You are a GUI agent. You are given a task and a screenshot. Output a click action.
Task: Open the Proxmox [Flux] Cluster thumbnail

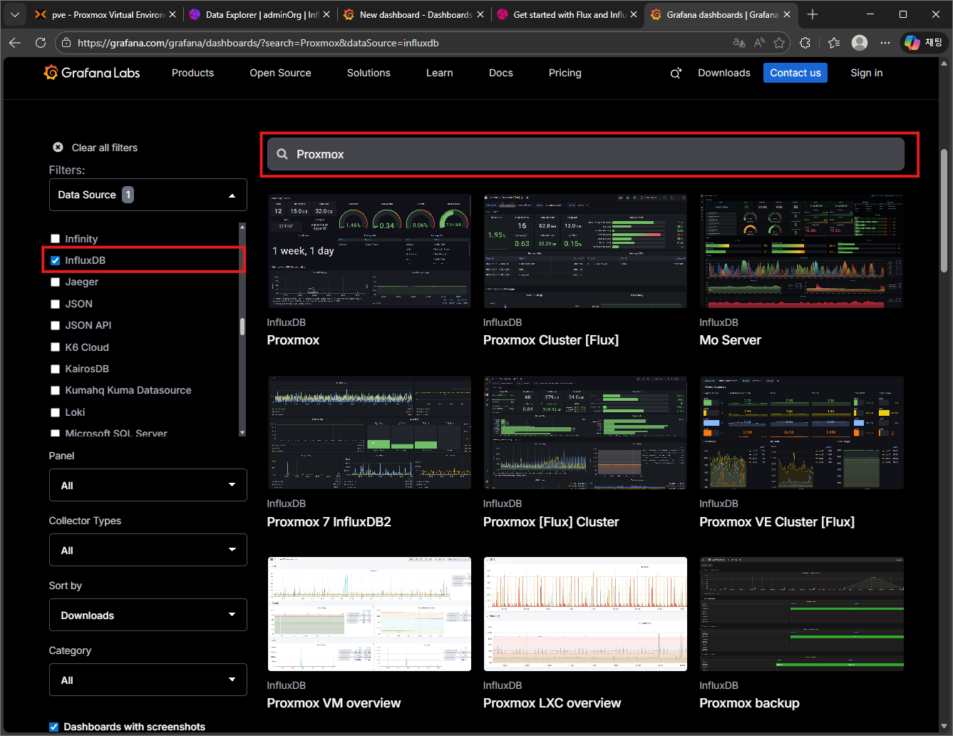[x=585, y=432]
